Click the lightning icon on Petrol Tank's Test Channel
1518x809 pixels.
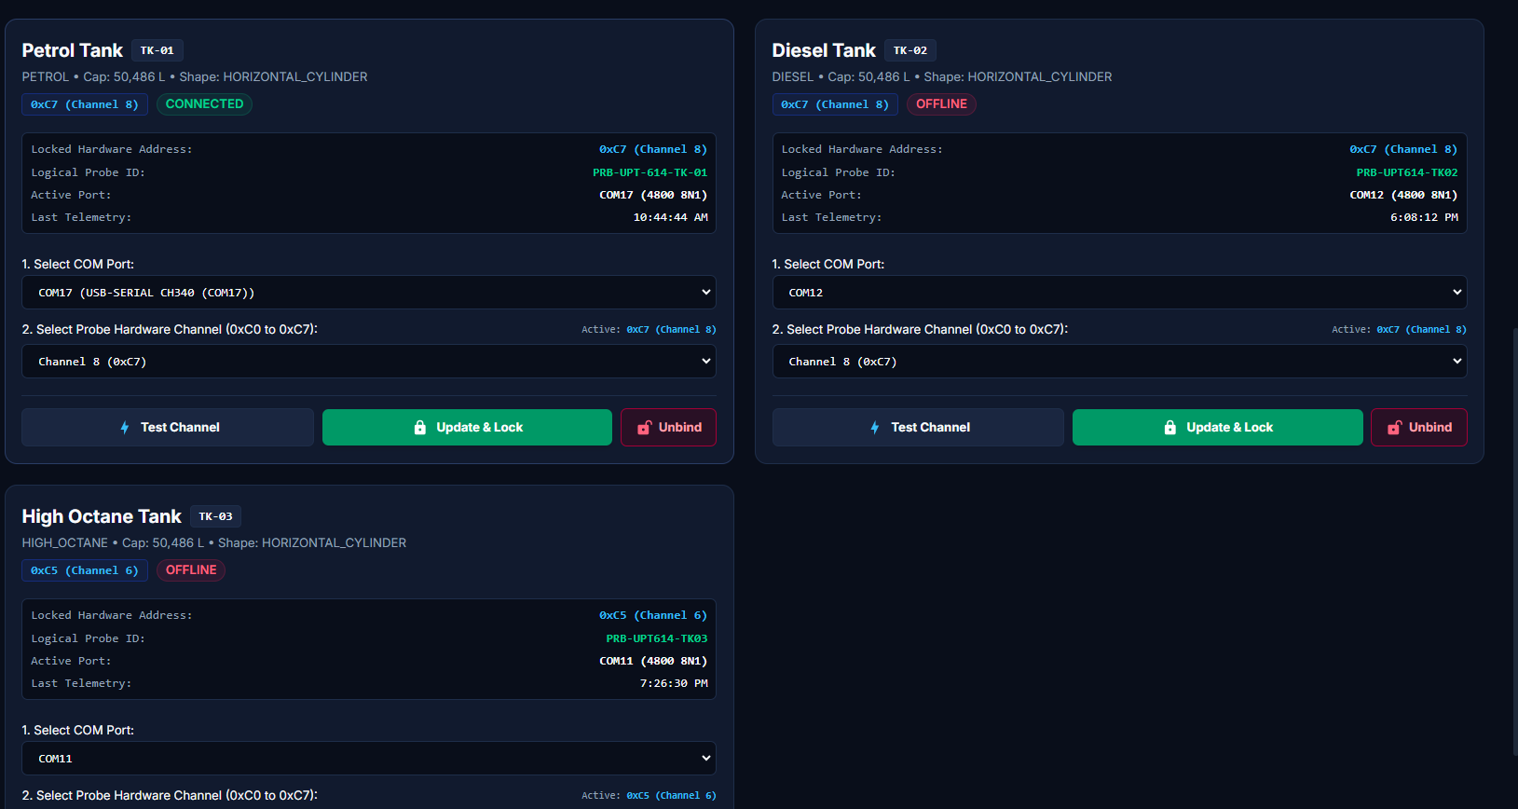125,428
